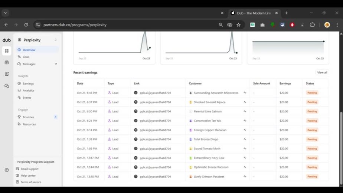The height and width of the screenshot is (193, 343).
Task: Open a new browser tab
Action: (x=286, y=13)
